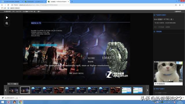Advance thumbnail strip with right arrow

pos(147,90)
